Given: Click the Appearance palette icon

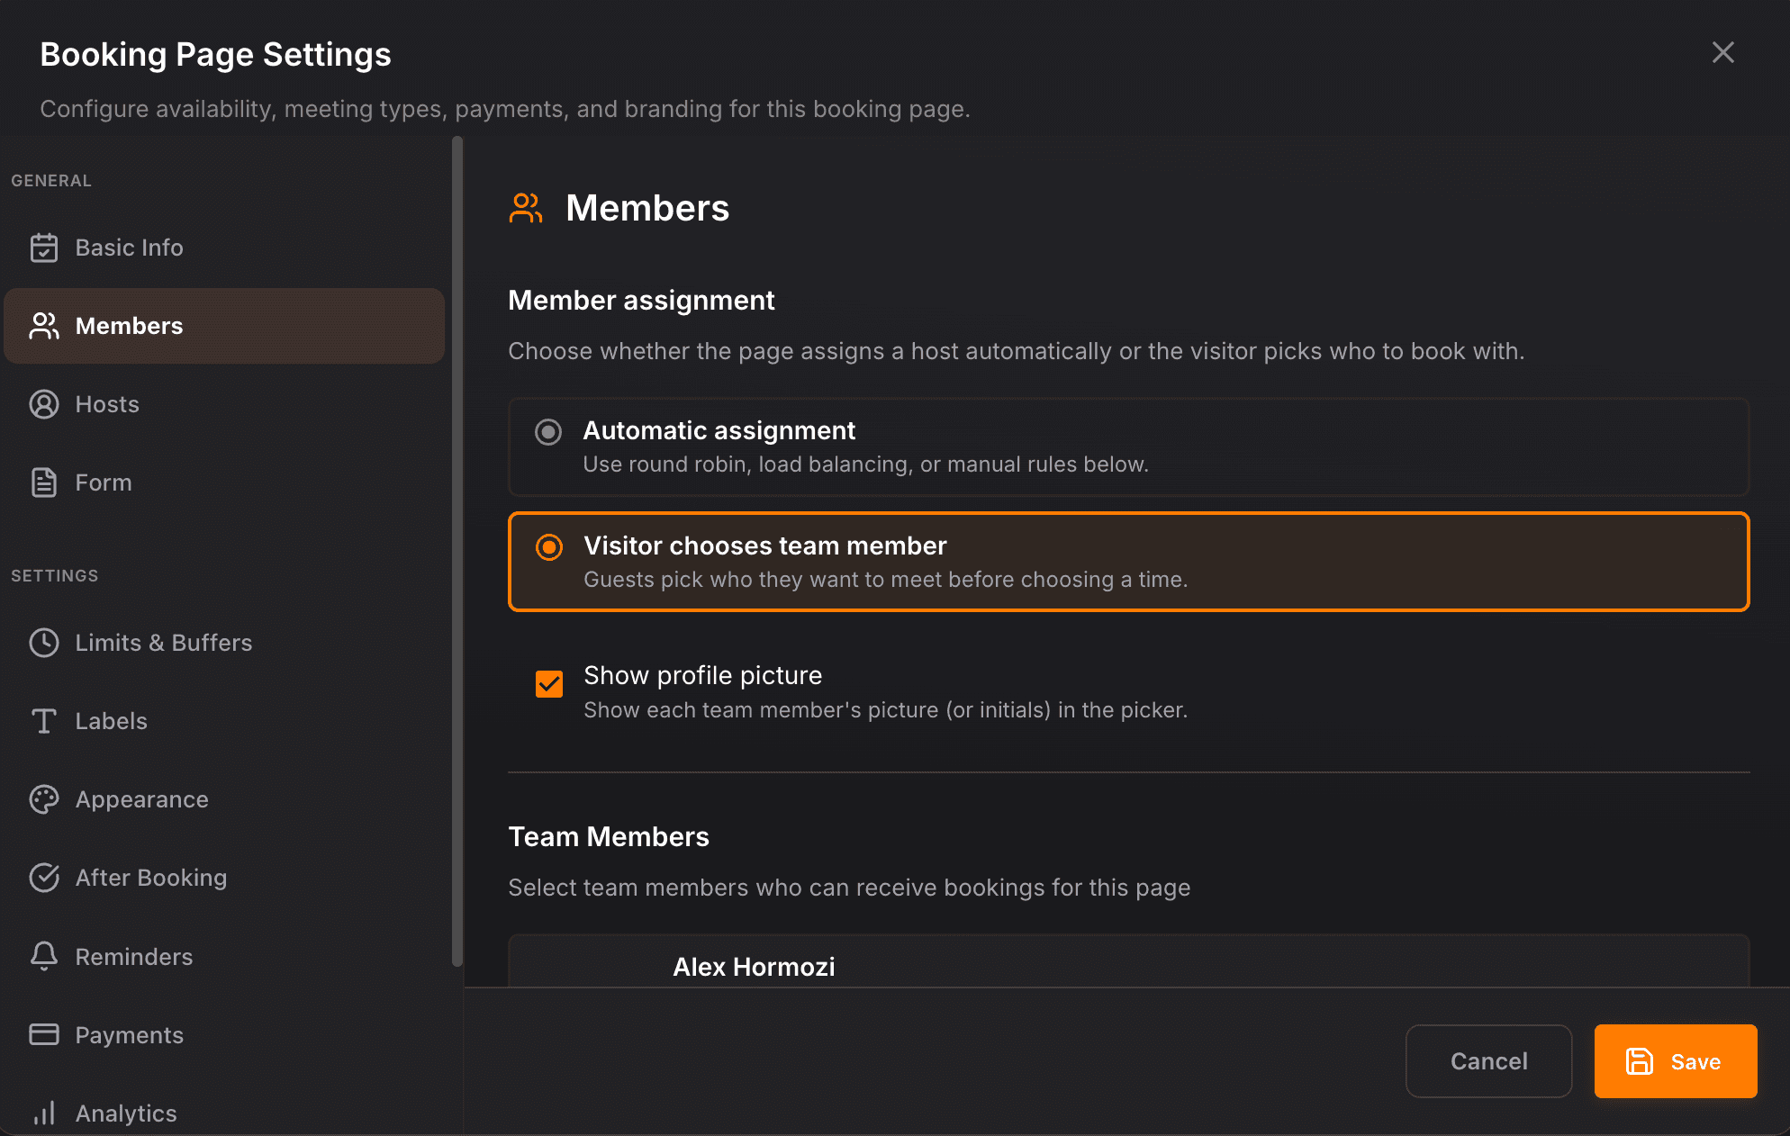Looking at the screenshot, I should (x=43, y=799).
